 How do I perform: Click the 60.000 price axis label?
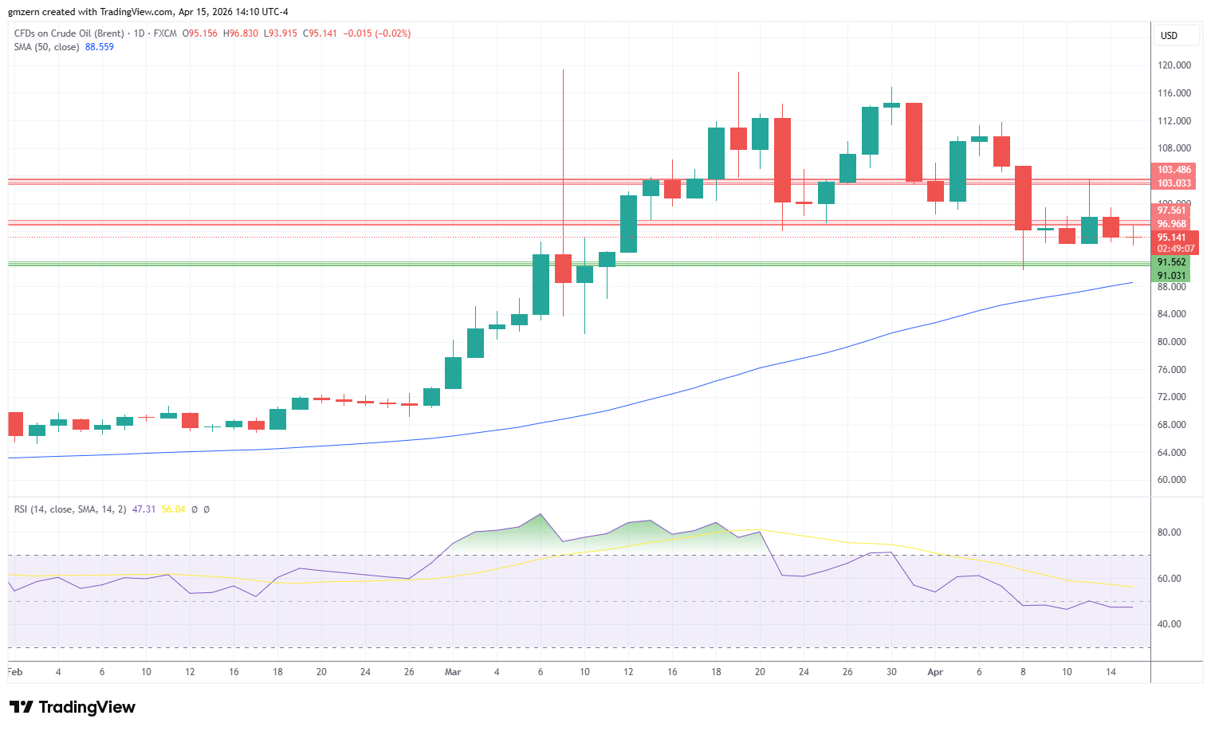point(1172,480)
